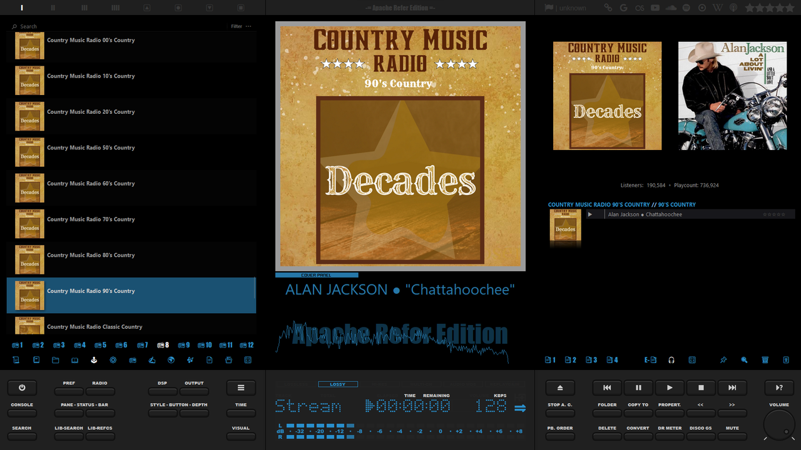Click the country flag icon beside unknown
801x450 pixels.
pyautogui.click(x=549, y=7)
